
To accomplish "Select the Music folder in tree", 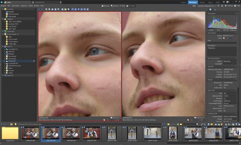I will [x=10, y=68].
